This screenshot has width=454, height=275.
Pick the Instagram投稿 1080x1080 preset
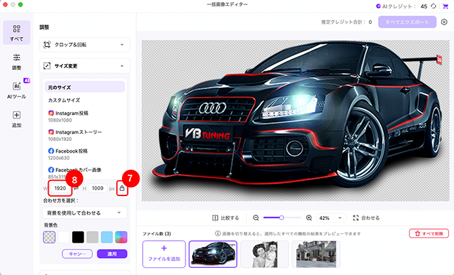85,116
